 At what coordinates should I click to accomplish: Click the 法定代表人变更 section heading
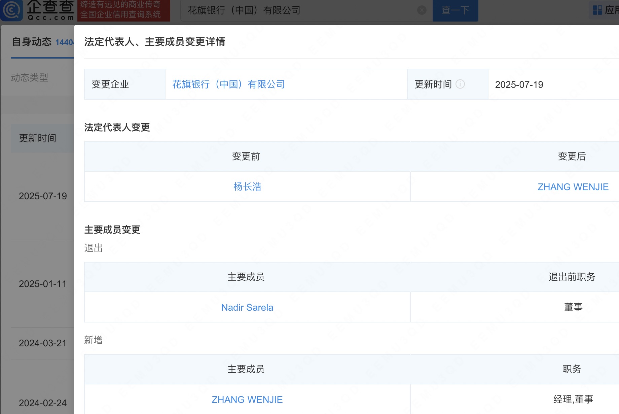point(117,127)
